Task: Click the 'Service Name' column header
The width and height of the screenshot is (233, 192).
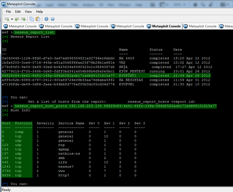Action: 71,123
